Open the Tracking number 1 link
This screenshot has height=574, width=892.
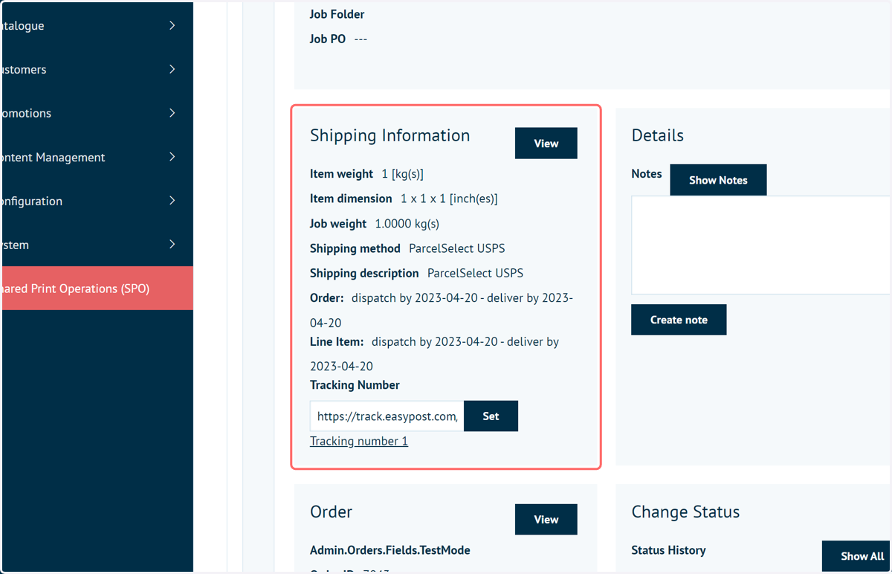point(359,441)
